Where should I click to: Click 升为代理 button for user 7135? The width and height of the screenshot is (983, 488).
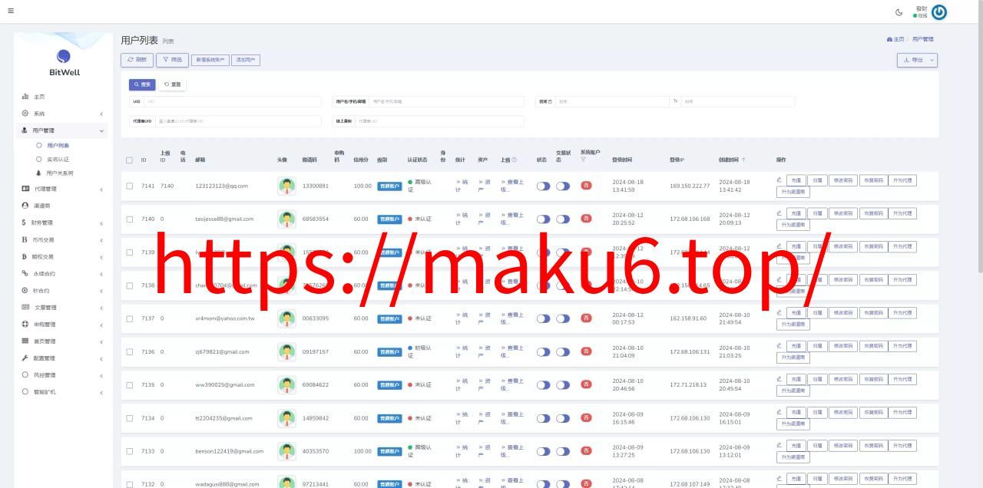[902, 379]
